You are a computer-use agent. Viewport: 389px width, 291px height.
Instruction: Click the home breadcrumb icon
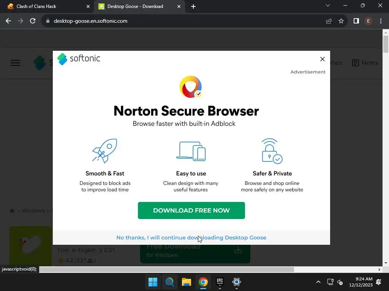(x=12, y=211)
